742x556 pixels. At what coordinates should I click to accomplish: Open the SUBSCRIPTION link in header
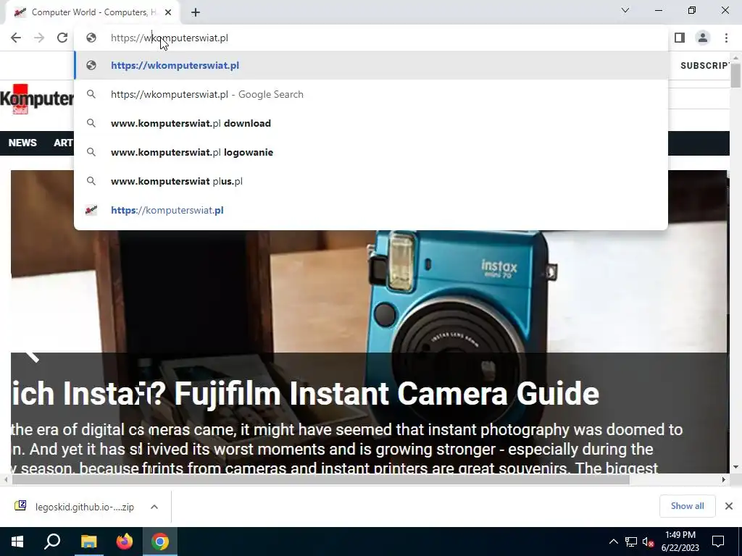pos(705,66)
